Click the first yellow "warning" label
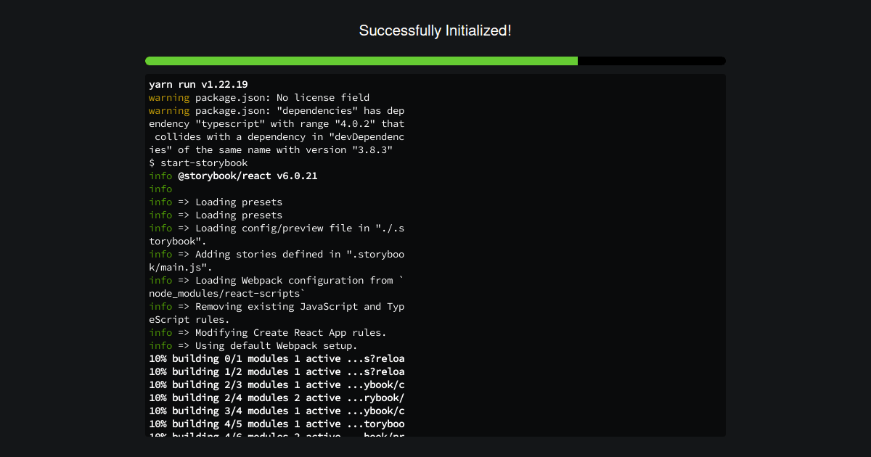 tap(169, 97)
